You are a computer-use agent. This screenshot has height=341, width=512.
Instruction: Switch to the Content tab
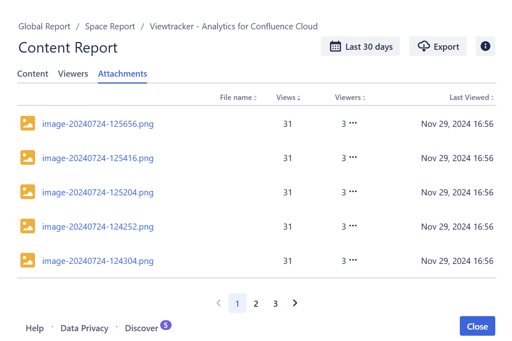click(33, 74)
